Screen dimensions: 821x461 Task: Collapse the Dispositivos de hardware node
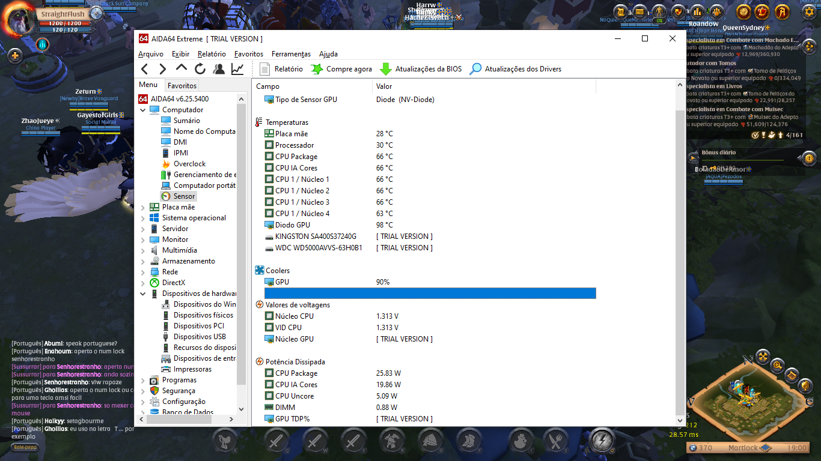click(143, 294)
